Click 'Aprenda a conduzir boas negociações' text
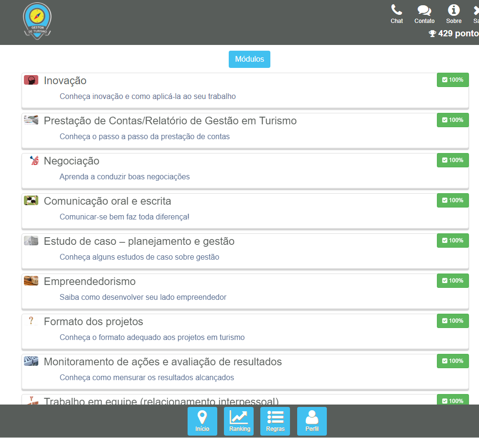 (124, 177)
